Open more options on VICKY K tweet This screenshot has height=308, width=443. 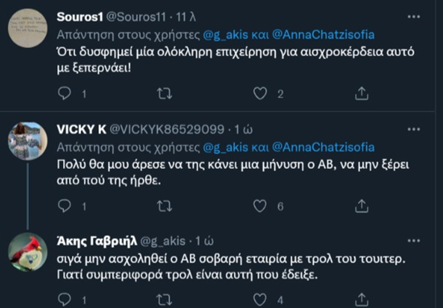pyautogui.click(x=413, y=129)
